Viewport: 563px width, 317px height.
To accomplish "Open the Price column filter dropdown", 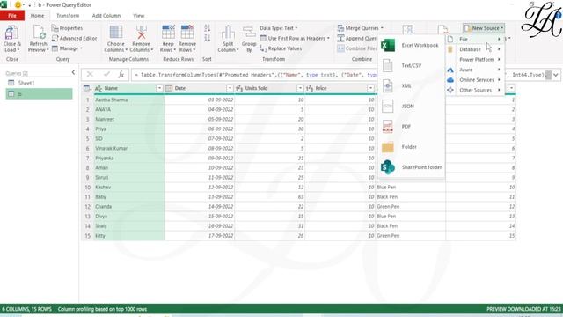I will (x=370, y=88).
